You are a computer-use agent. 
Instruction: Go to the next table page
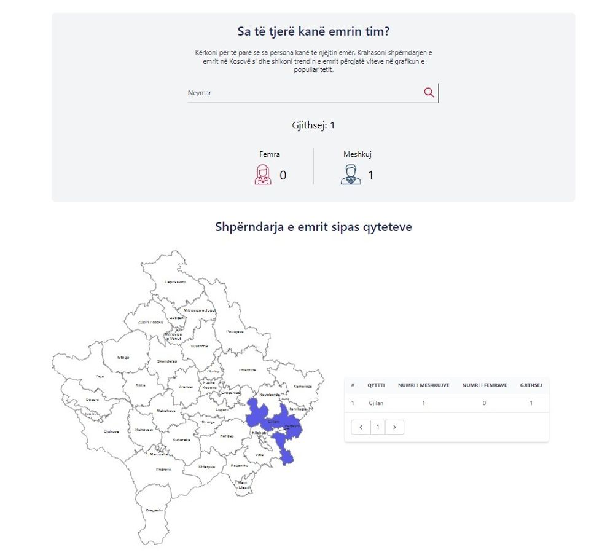point(394,427)
